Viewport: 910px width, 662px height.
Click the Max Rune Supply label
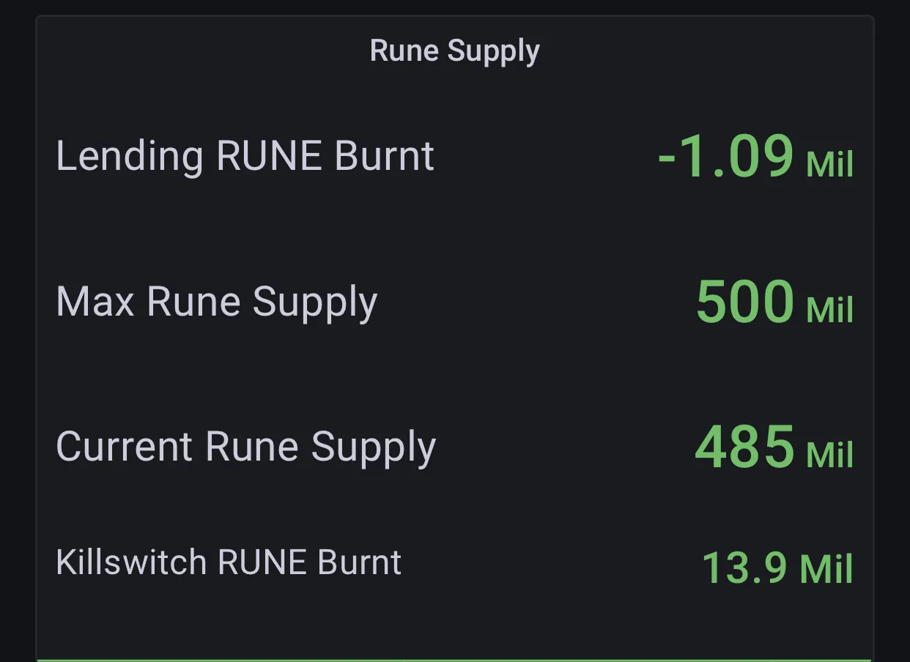coord(216,302)
